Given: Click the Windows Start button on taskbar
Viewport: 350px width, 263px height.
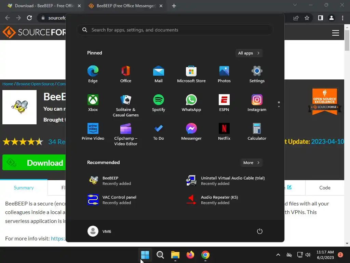Looking at the screenshot, I should (x=145, y=255).
